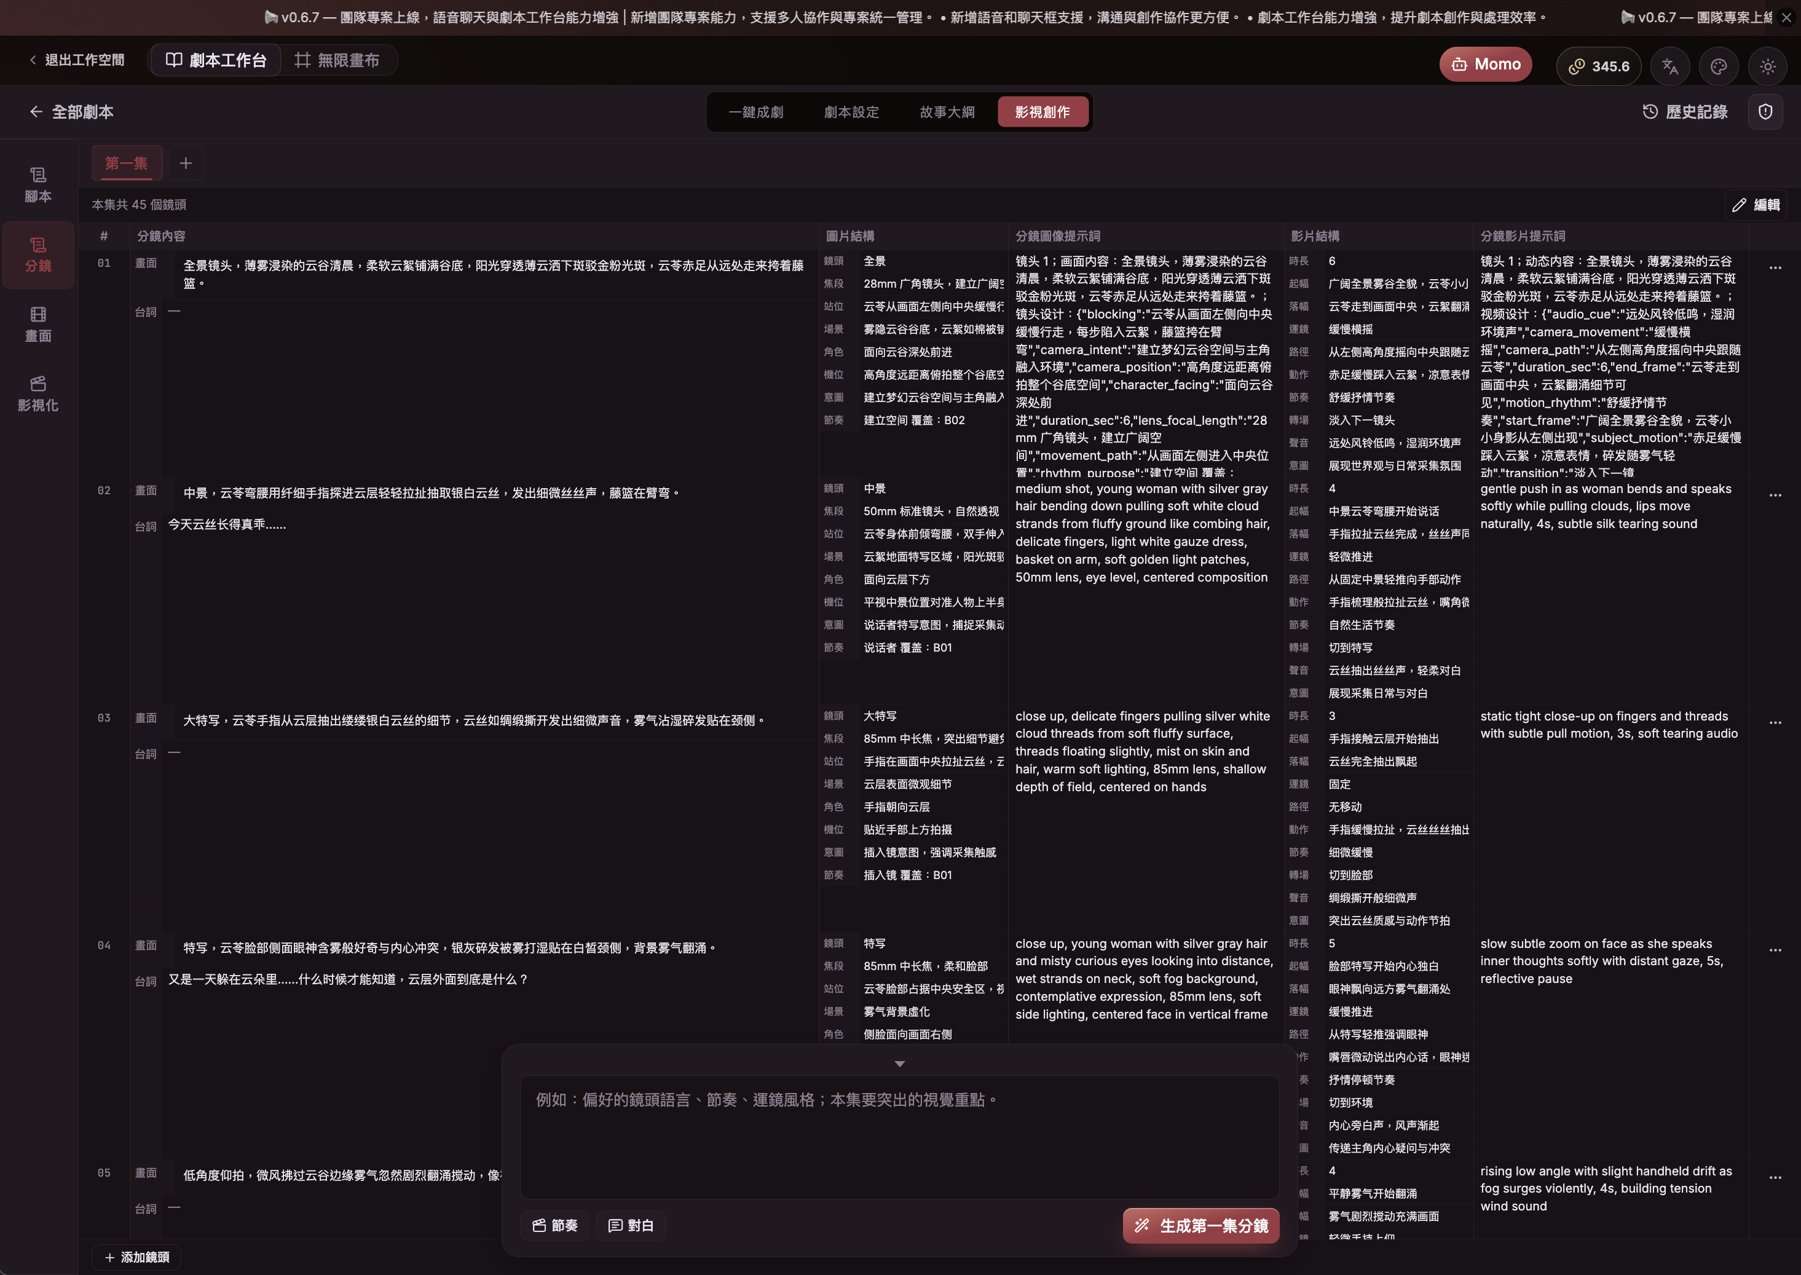
Task: Open more options for shot 03
Action: point(1775,722)
